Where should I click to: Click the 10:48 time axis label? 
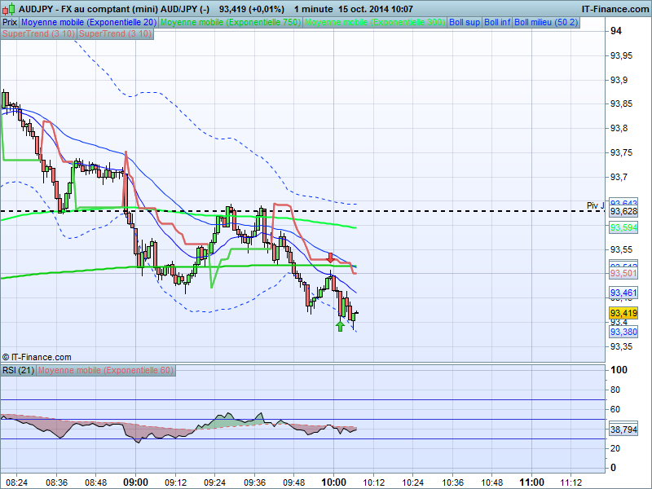492,482
